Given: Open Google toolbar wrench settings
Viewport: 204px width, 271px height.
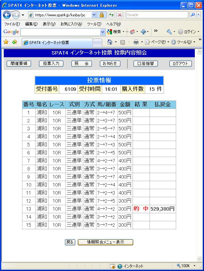Looking at the screenshot, I should click(169, 32).
